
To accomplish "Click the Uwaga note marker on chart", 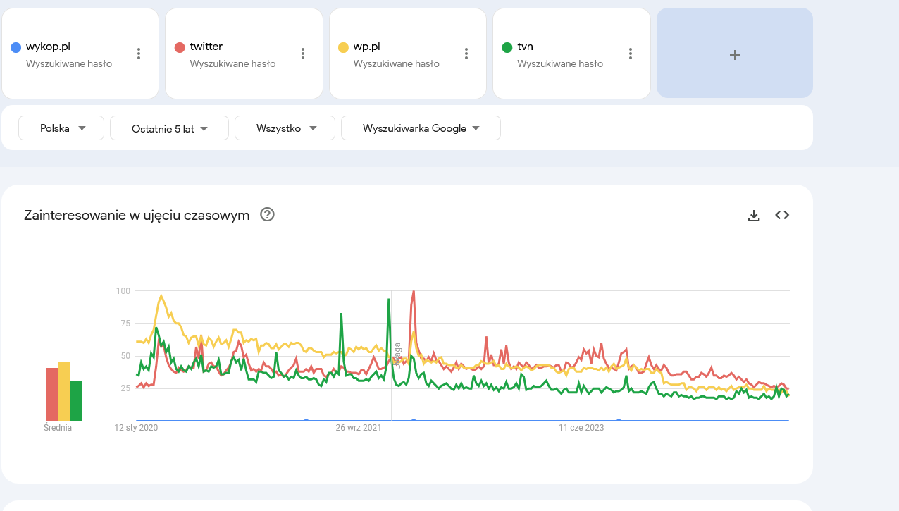I will pos(397,355).
